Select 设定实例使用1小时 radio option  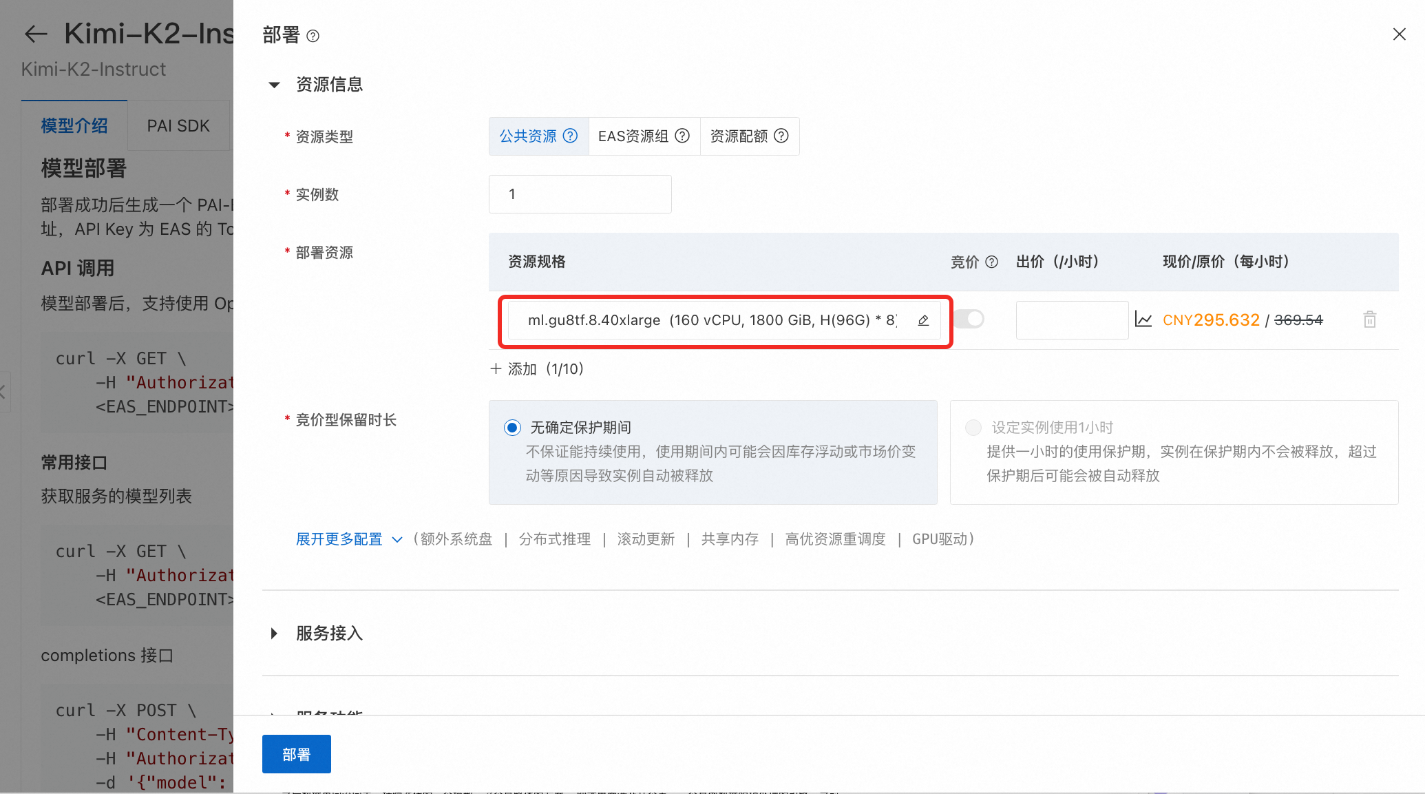(x=973, y=428)
